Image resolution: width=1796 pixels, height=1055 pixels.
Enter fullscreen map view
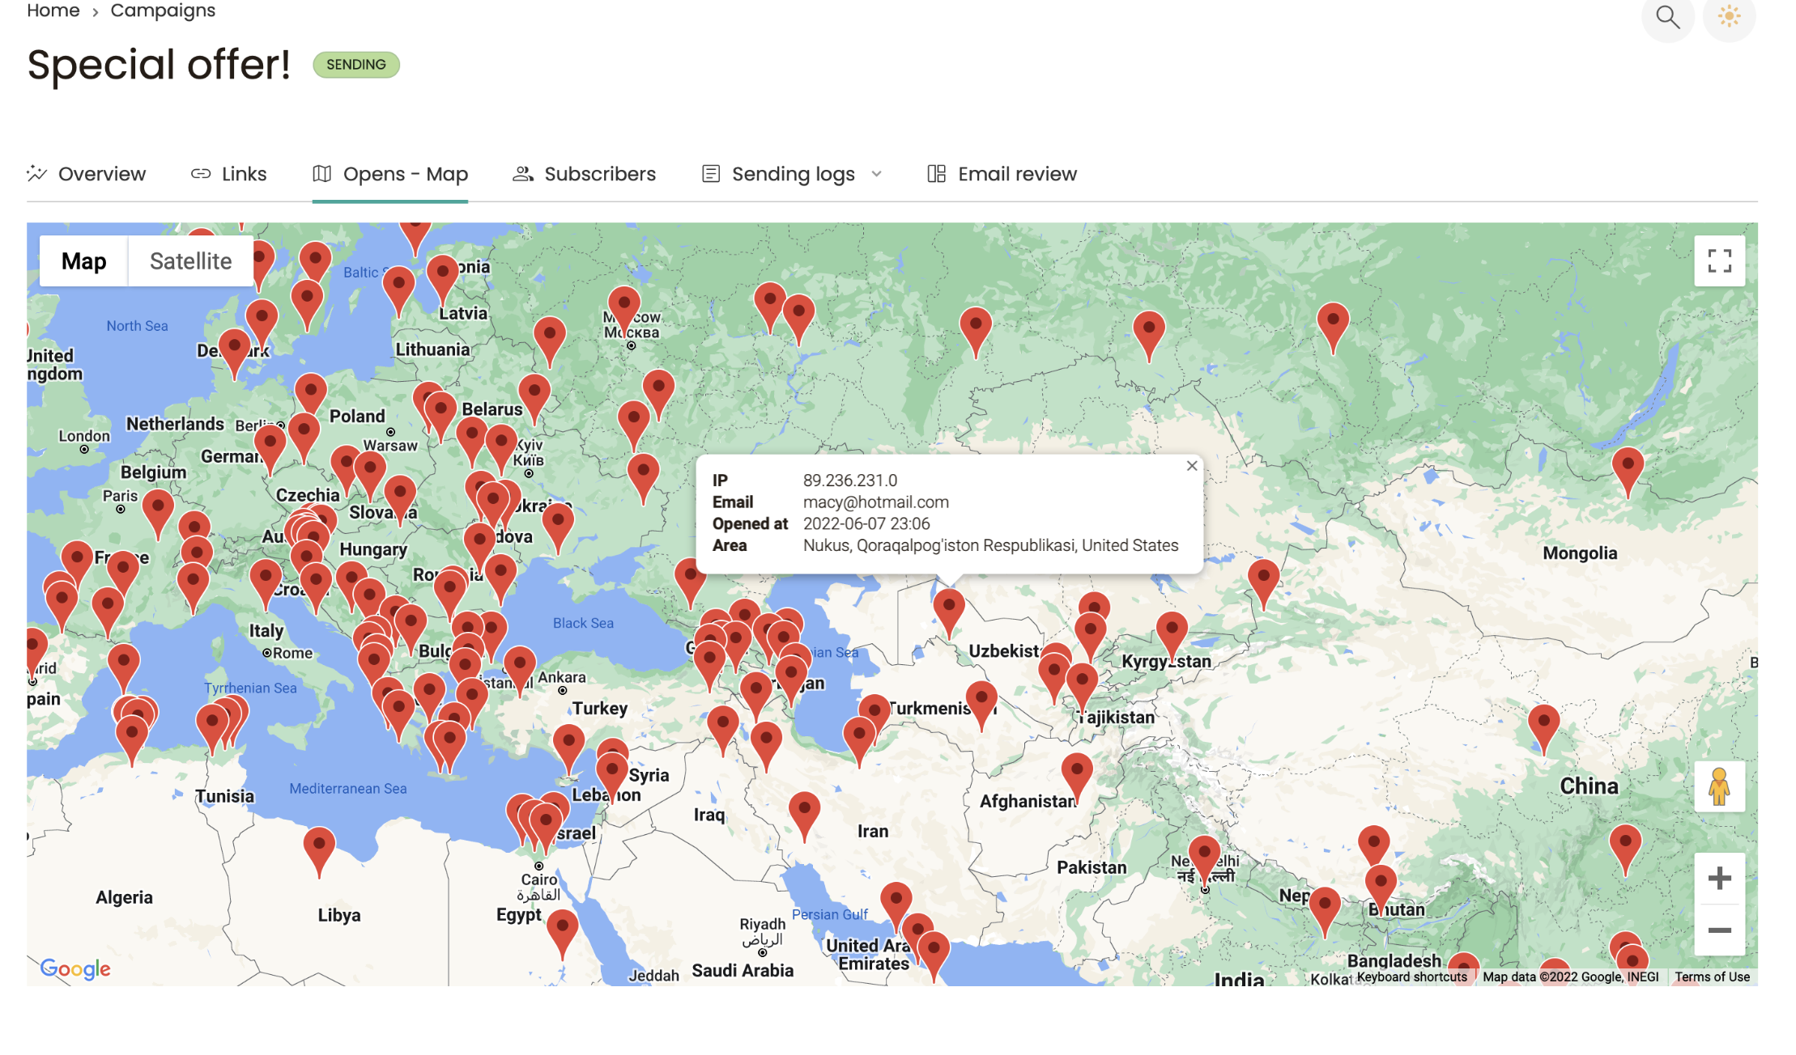pyautogui.click(x=1719, y=261)
